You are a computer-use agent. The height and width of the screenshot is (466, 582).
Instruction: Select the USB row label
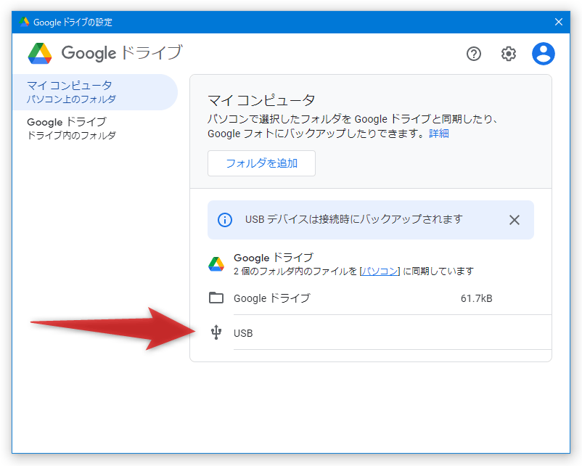[x=243, y=333]
